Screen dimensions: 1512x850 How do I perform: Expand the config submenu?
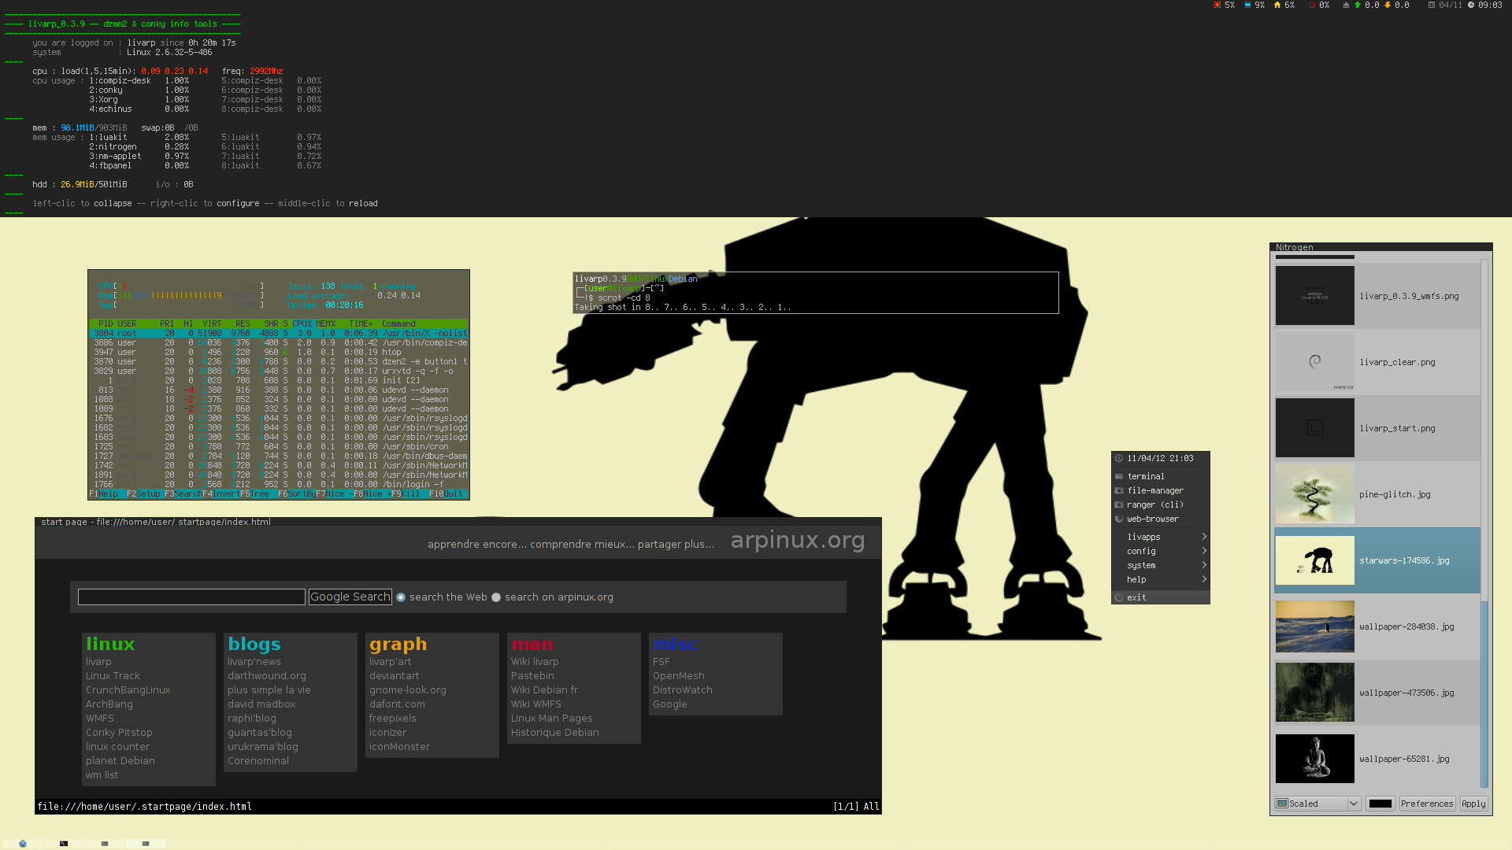(1161, 551)
